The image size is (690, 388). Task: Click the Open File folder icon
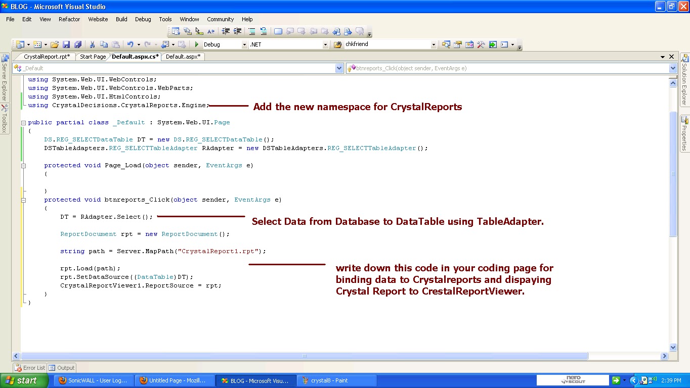[55, 44]
